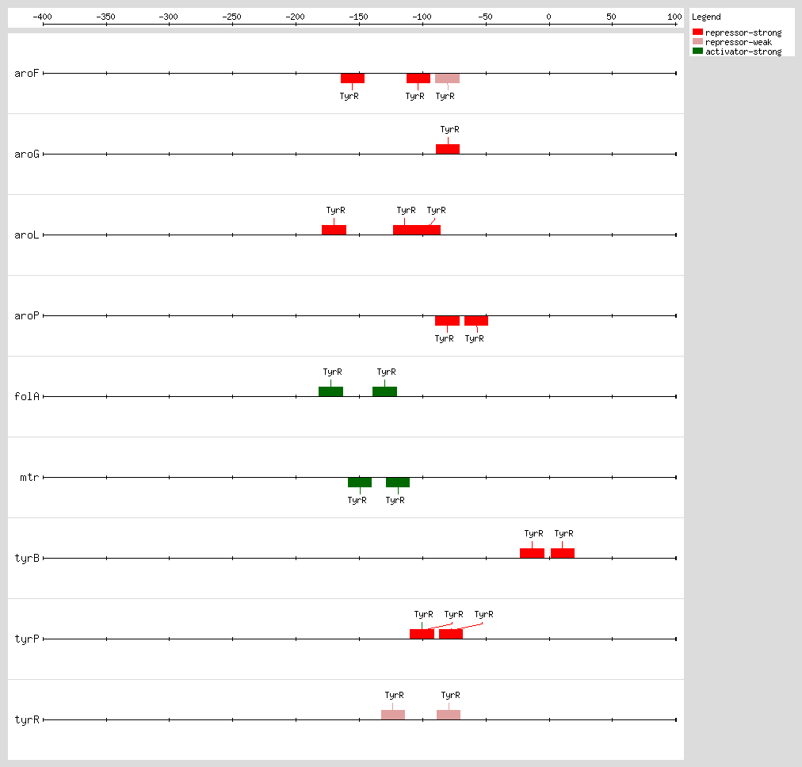Click the left TyrR label above folA track
This screenshot has width=802, height=767.
coord(333,372)
